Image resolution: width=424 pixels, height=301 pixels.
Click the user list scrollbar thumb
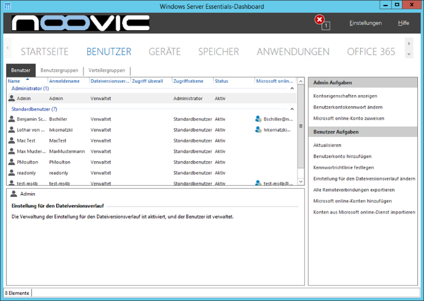[301, 126]
